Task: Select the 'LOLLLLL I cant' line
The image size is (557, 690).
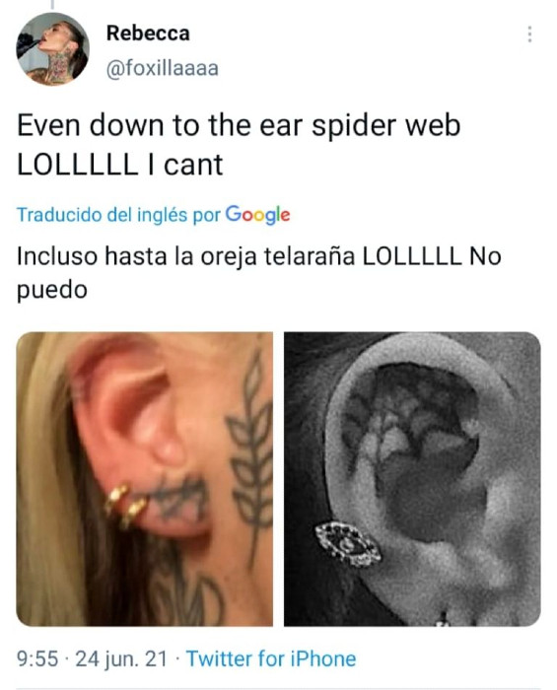Action: pos(119,165)
